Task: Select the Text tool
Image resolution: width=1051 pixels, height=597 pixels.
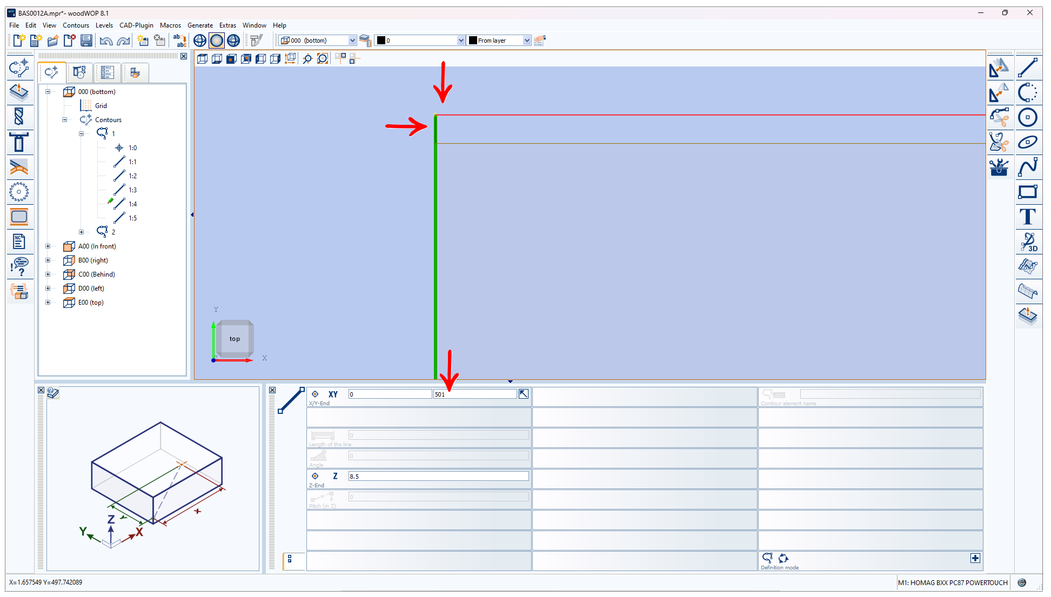Action: [1027, 217]
